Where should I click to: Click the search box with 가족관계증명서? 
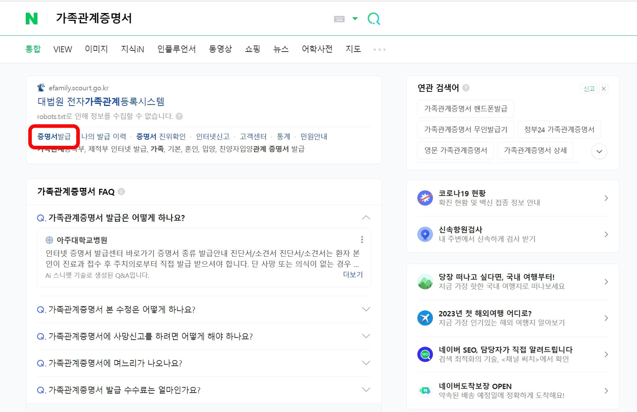[x=191, y=18]
